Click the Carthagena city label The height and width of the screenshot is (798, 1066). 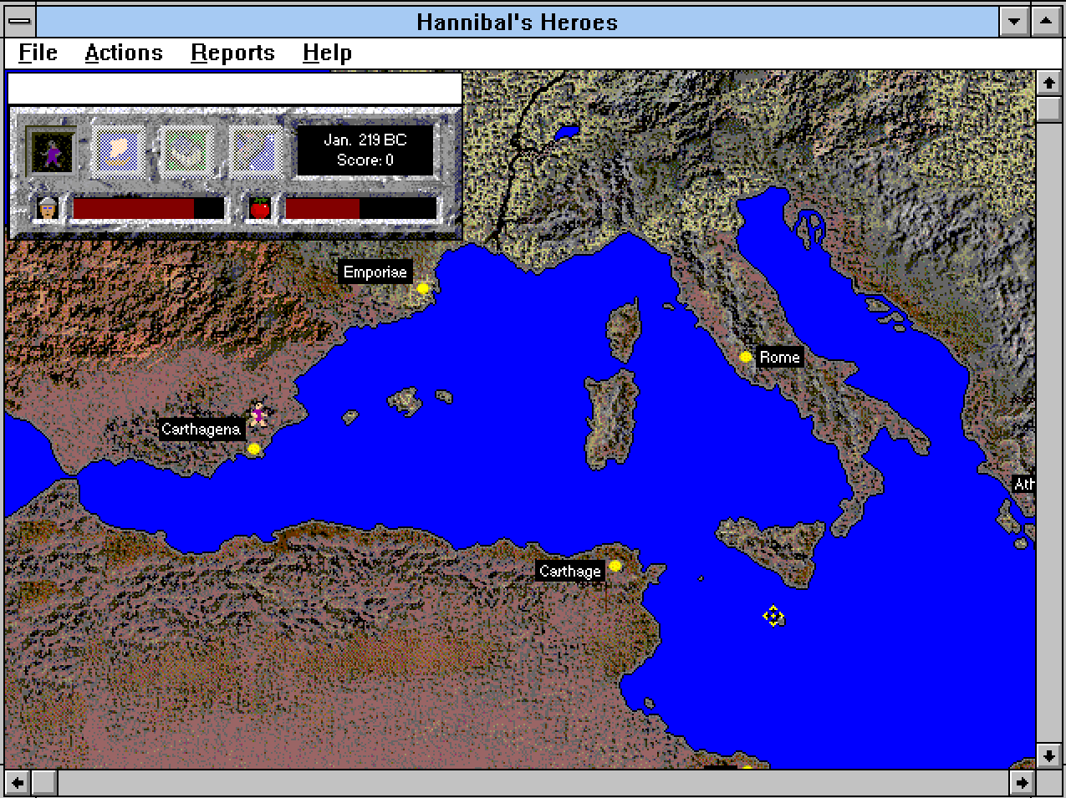coord(201,429)
